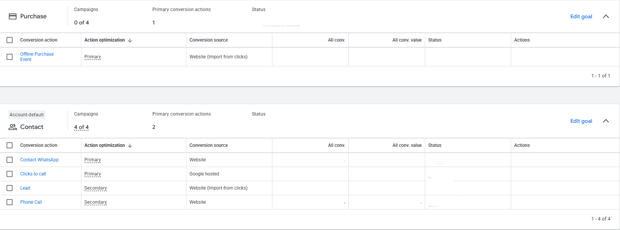Click Contact Primary conversion actions label
620x230 pixels.
181,114
